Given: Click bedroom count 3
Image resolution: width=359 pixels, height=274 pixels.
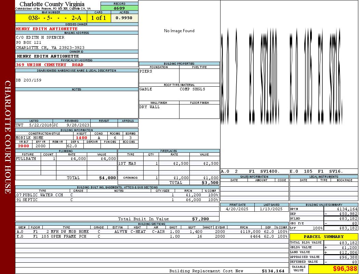Looking at the screenshot, I should click(131, 138).
